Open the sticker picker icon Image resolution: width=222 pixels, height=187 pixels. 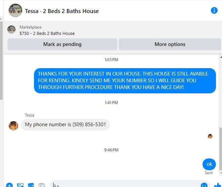31,185
